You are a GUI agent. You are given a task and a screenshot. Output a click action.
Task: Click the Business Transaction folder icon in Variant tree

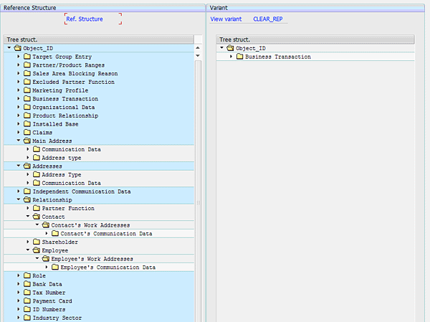coord(239,57)
